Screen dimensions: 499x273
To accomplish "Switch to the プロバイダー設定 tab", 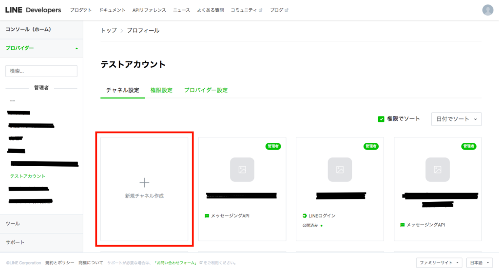I will [x=206, y=90].
